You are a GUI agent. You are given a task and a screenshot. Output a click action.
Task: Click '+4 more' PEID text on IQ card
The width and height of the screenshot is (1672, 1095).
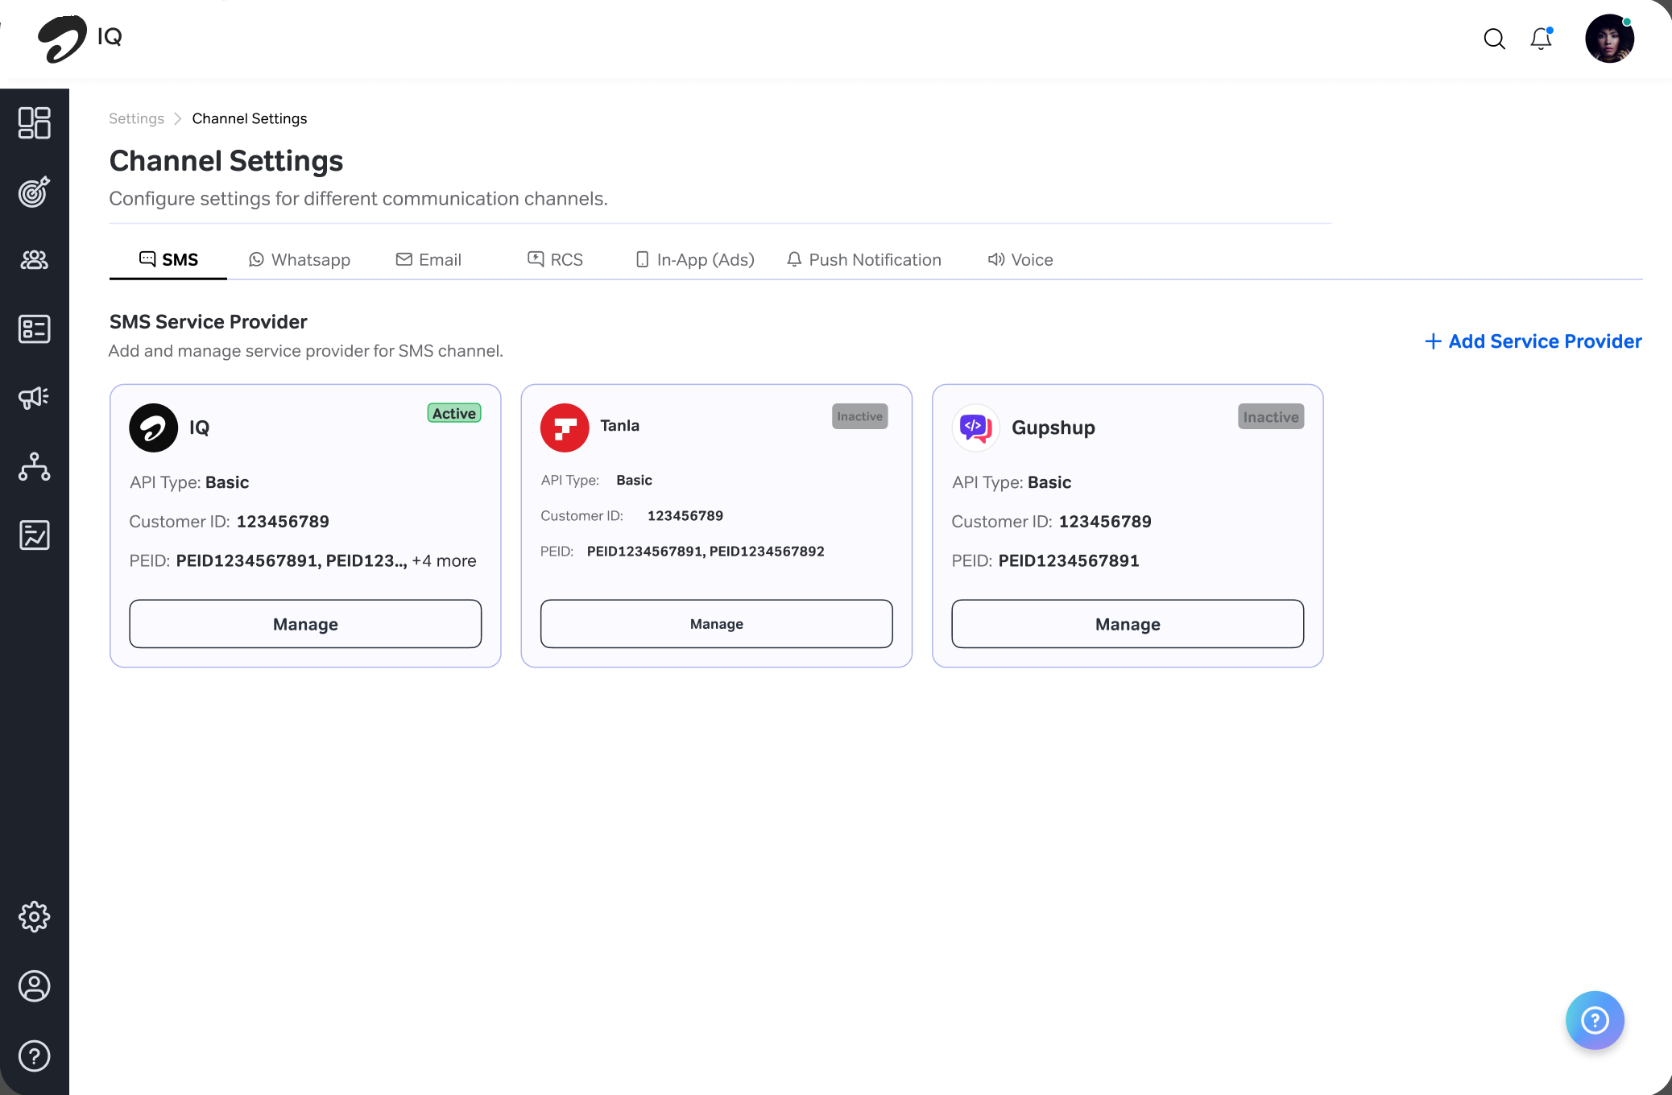coord(444,560)
